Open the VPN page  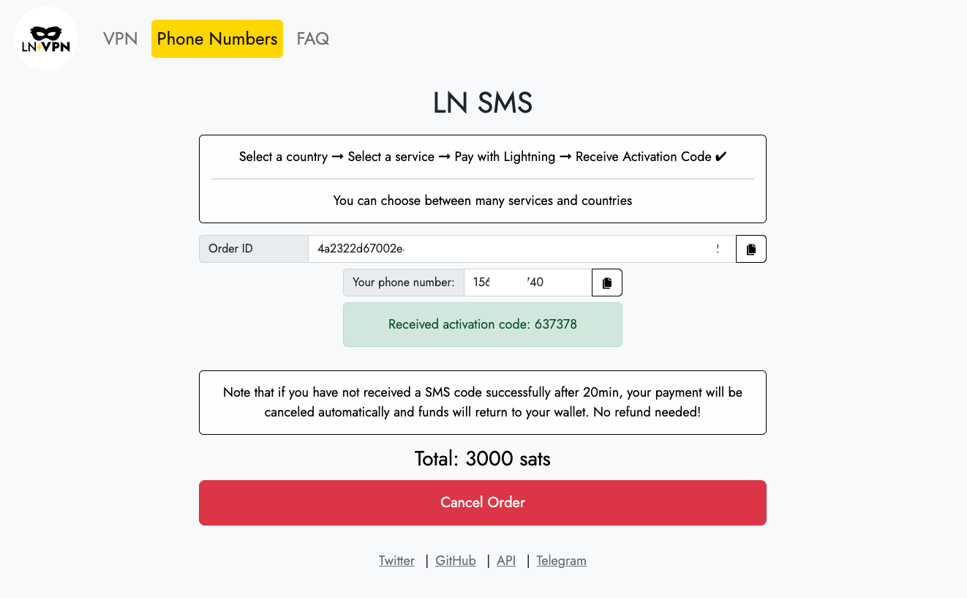[x=121, y=39]
